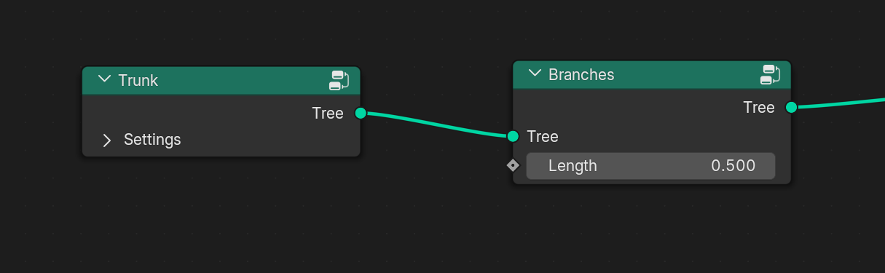Click the Tree output socket of Branches

click(791, 107)
